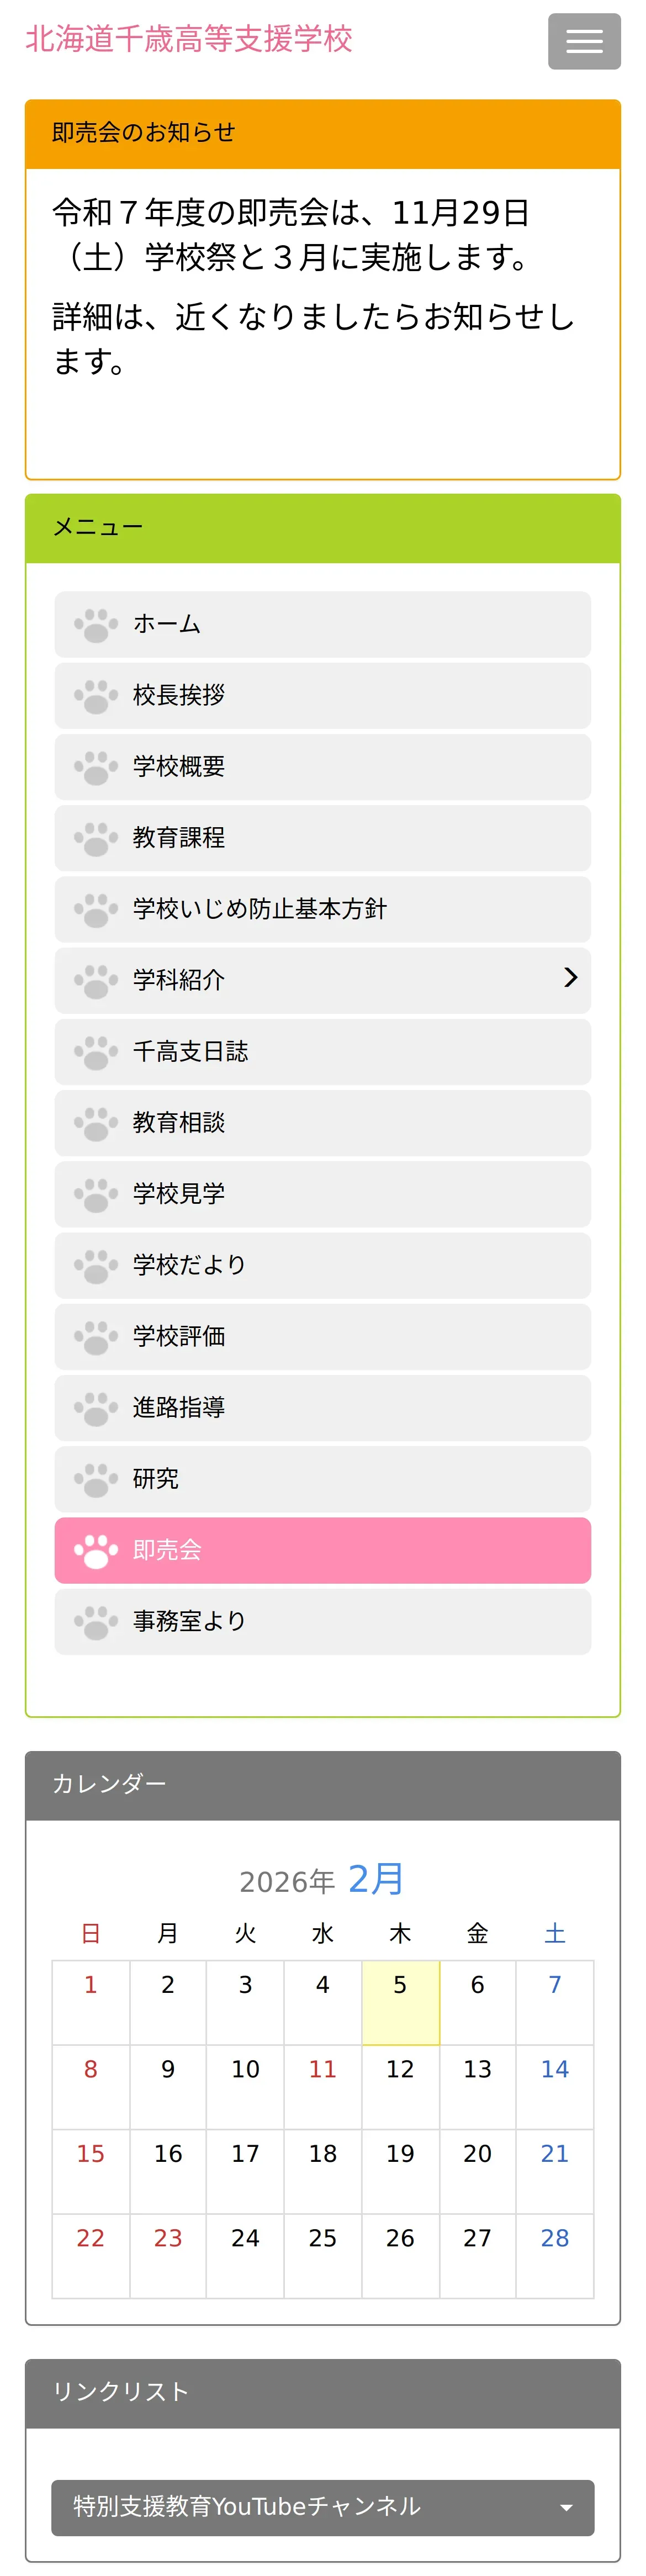
Task: Click the paw icon beside 事務室より
Action: tap(96, 1621)
